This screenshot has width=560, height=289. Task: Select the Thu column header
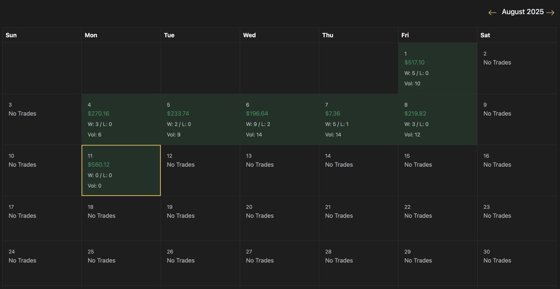coord(358,35)
